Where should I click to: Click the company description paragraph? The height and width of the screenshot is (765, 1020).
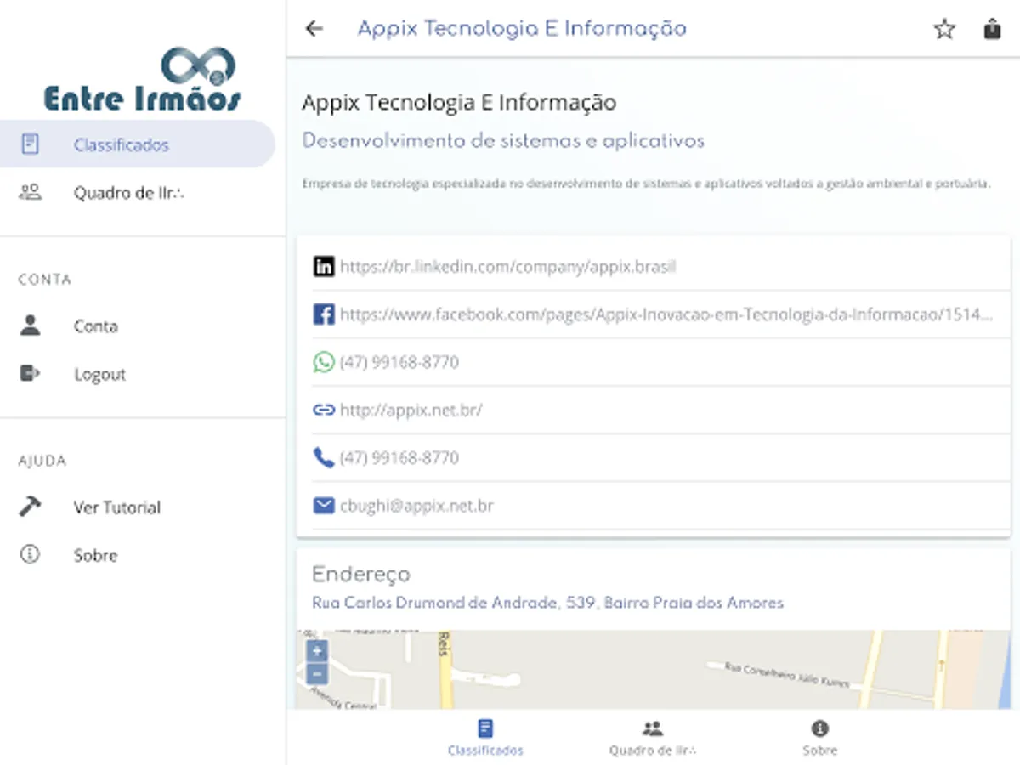[646, 184]
